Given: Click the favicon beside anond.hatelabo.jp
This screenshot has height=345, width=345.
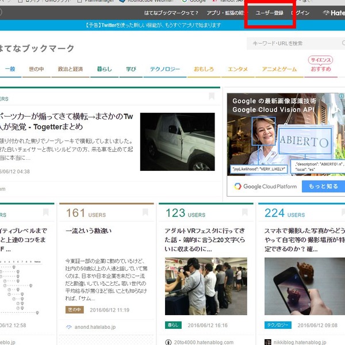Looking at the screenshot, I should pyautogui.click(x=69, y=327).
